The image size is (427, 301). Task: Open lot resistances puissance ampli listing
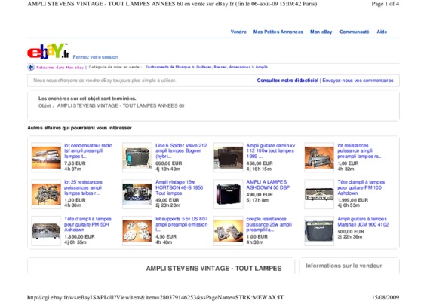(x=360, y=150)
